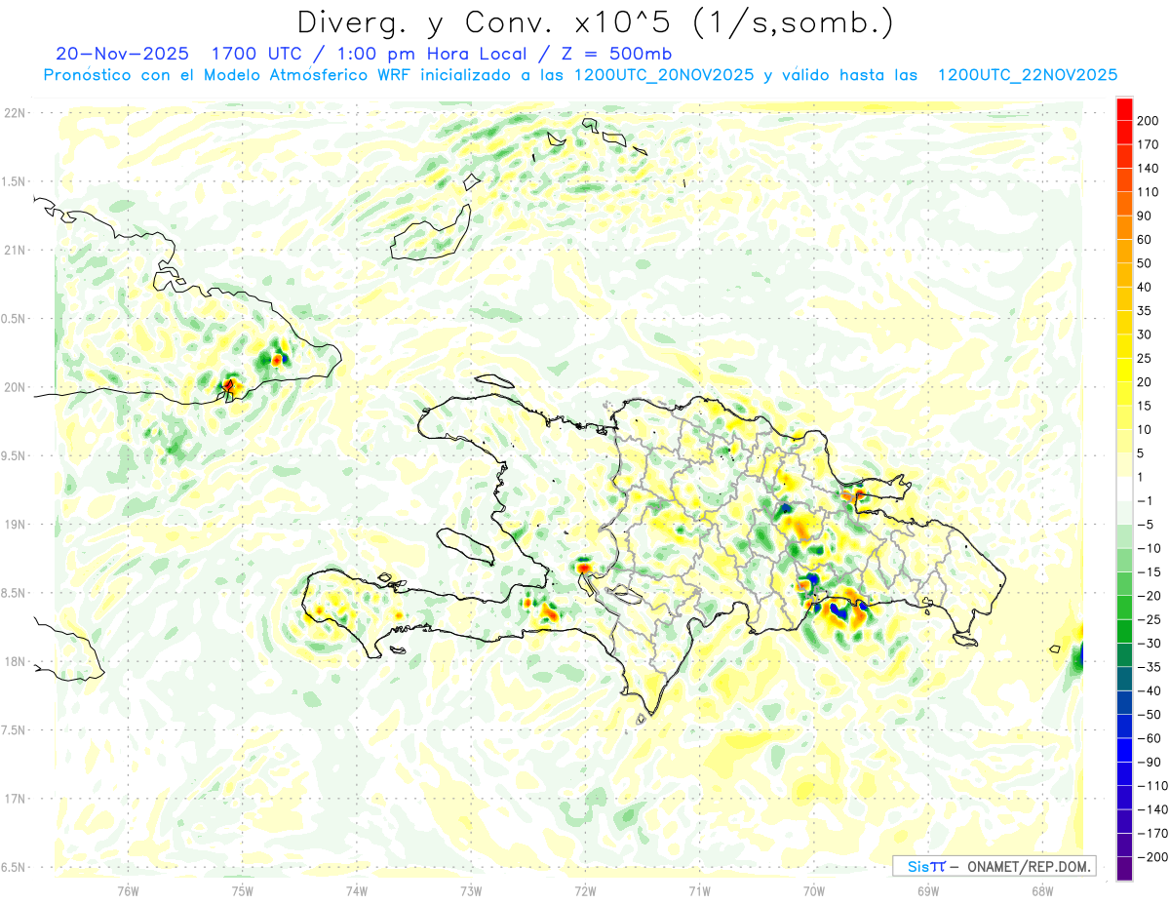Click the '68W' longitude label
Screen dimensions: 1170x904
[x=1042, y=890]
